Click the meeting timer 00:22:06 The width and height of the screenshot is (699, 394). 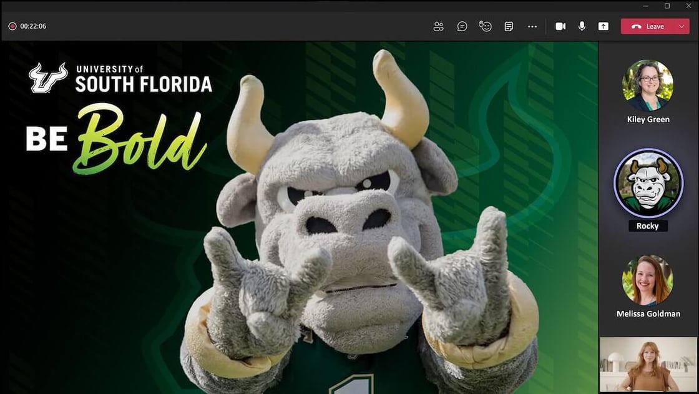33,26
